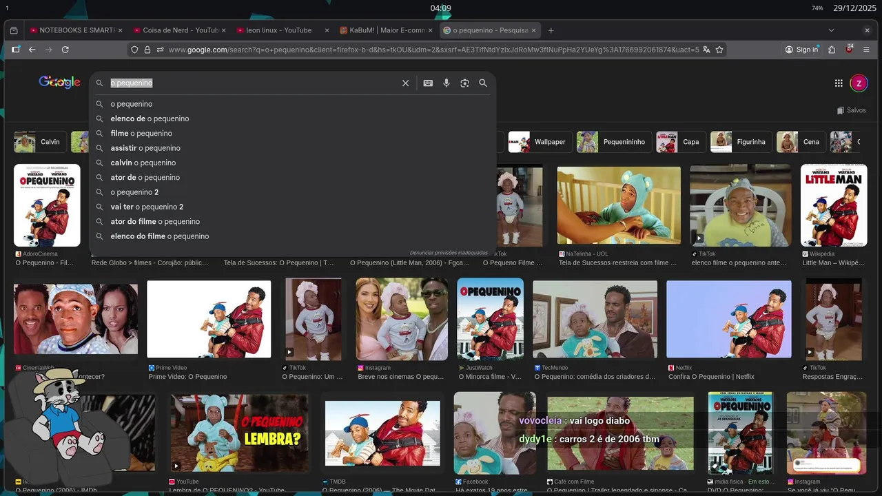Open Google Lens image search

(x=464, y=83)
